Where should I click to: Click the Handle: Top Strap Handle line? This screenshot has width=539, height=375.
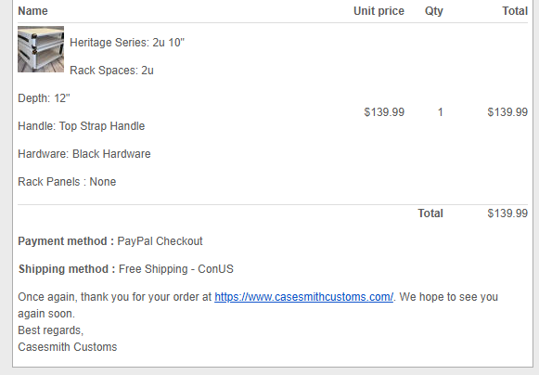82,126
